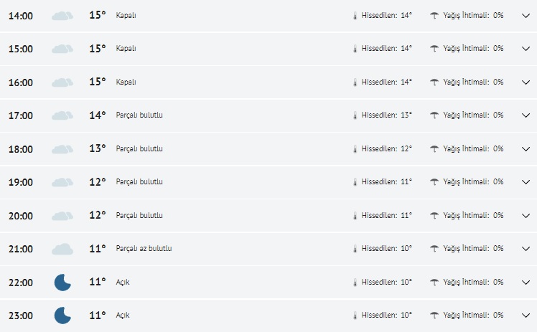Click the thermometer icon in the 16:00 row
The width and height of the screenshot is (537, 332).
coord(355,82)
